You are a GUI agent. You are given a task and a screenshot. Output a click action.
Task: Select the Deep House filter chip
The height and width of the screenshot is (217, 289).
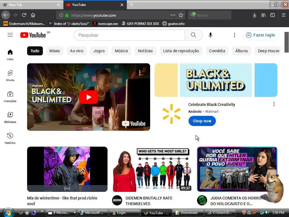[269, 51]
